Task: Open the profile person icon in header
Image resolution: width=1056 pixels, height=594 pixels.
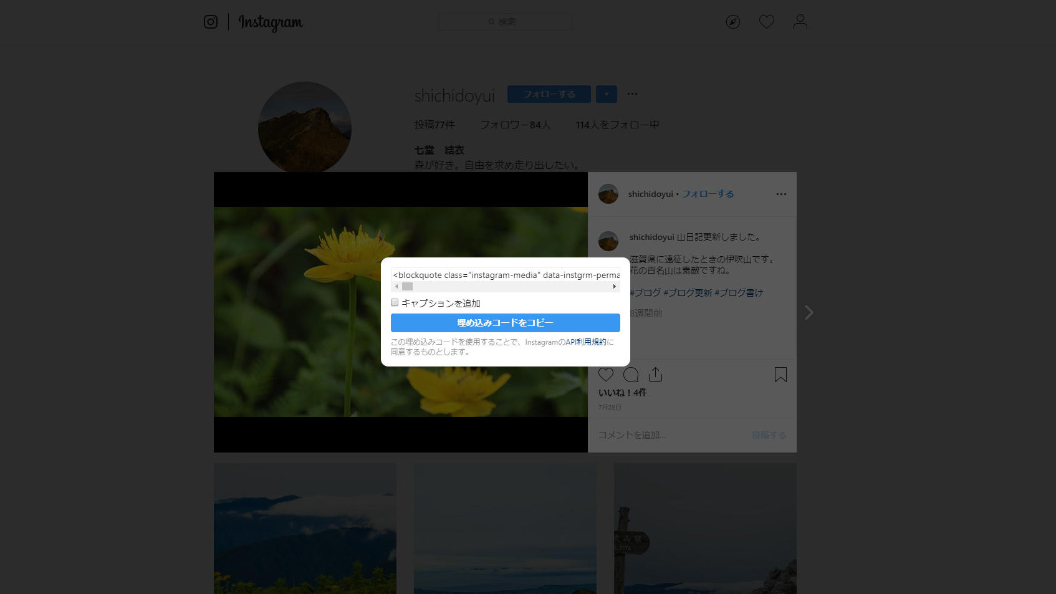Action: coord(800,22)
